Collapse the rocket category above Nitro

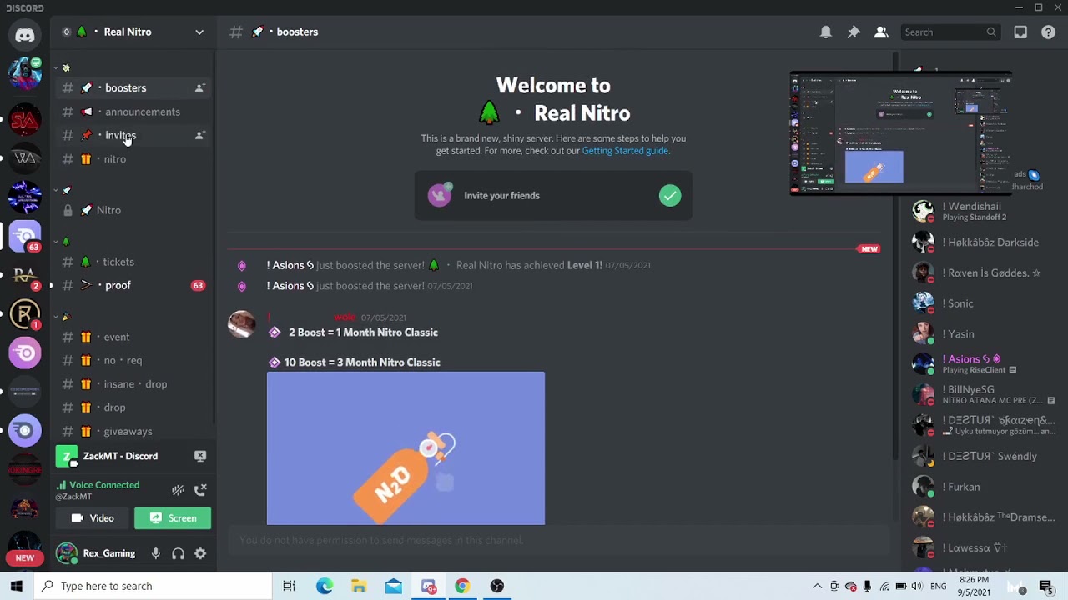tap(56, 190)
